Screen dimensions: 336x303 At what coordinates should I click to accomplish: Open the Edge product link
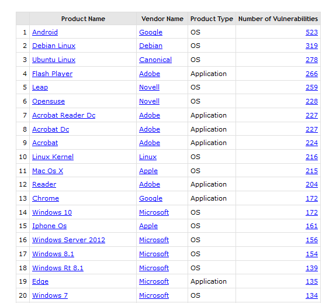coord(40,281)
